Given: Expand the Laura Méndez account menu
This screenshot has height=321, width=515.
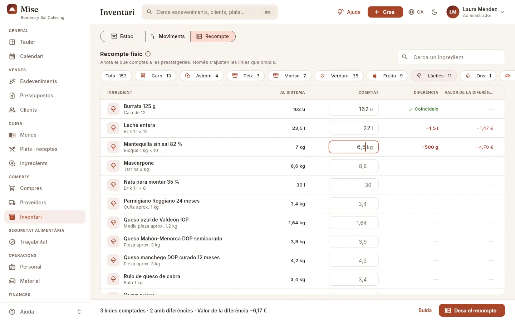Looking at the screenshot, I should click(x=476, y=12).
